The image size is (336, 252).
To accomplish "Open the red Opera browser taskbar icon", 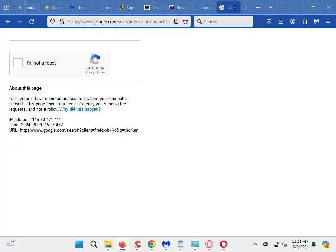I will (223, 244).
